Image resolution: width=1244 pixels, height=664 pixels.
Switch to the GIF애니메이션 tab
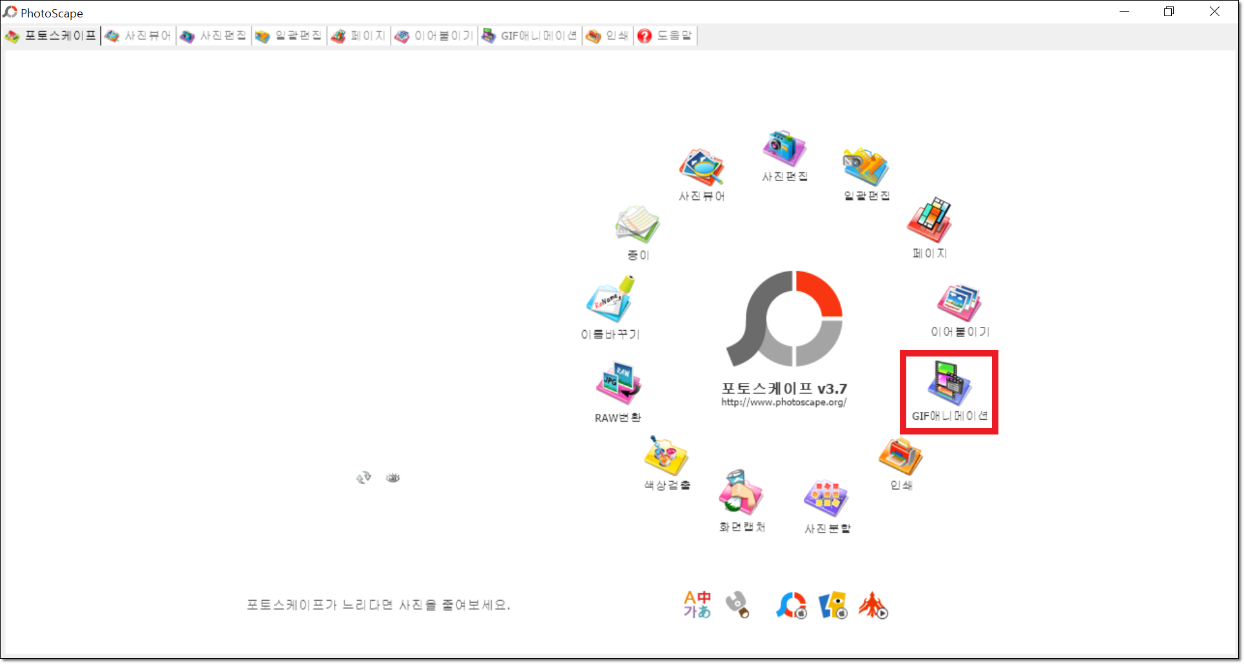click(530, 36)
